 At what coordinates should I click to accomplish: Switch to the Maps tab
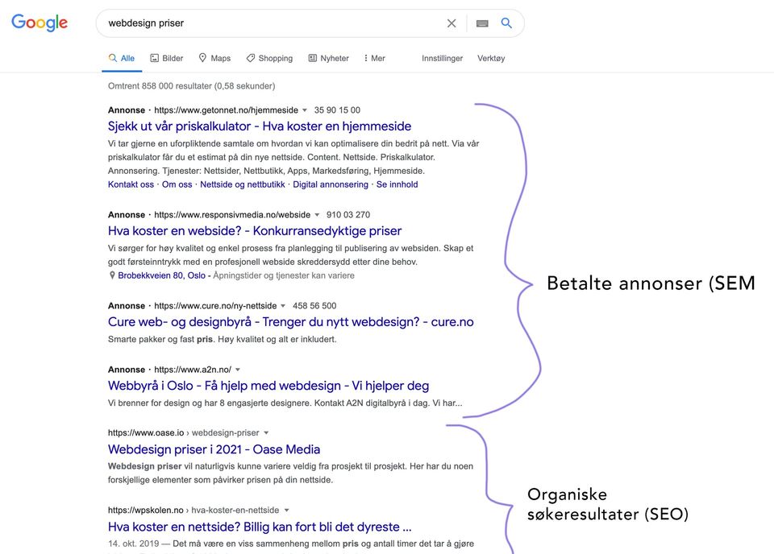(x=214, y=58)
